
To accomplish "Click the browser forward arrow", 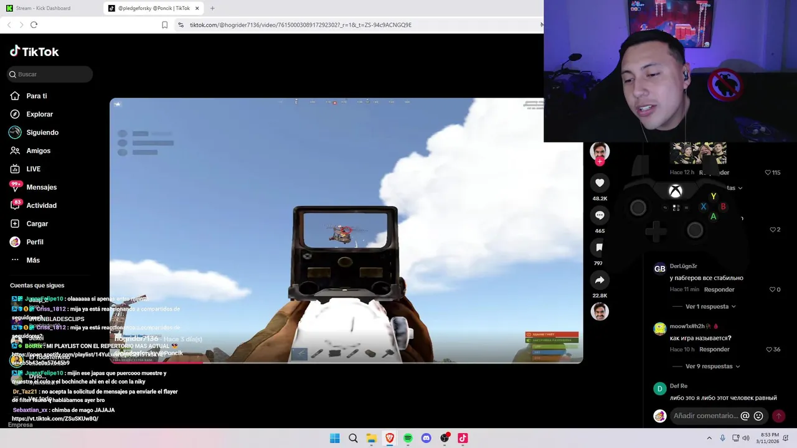I will click(x=21, y=25).
